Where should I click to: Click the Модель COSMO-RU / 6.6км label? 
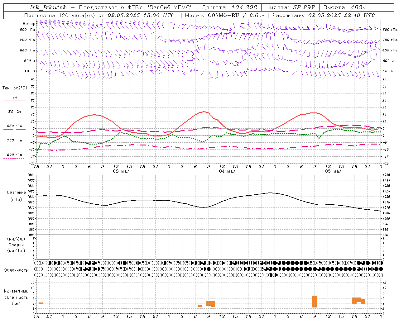[x=225, y=15]
